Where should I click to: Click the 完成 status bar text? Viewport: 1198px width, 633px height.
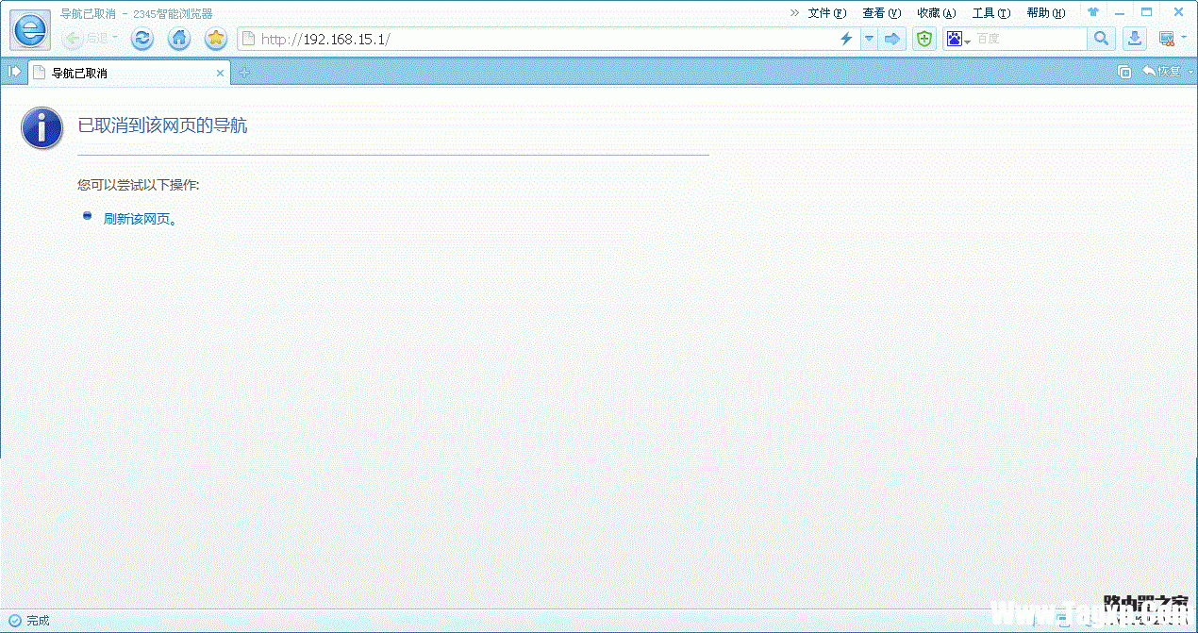(38, 621)
